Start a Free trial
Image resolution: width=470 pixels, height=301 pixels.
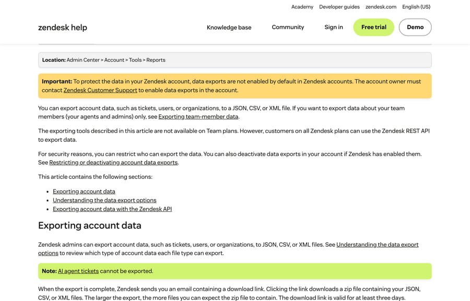(374, 27)
